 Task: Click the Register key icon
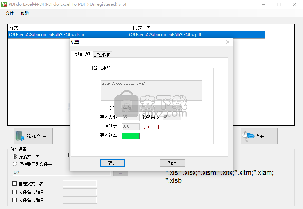(x=248, y=136)
